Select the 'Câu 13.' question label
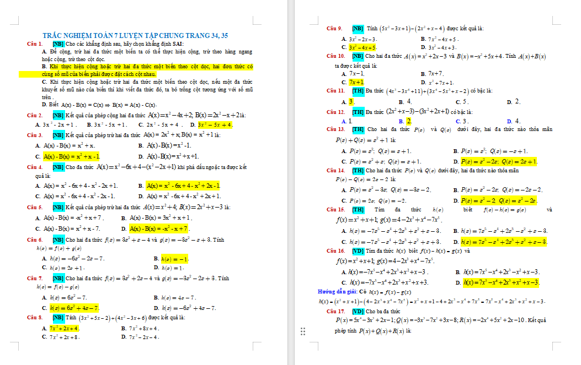The height and width of the screenshot is (365, 581). (x=335, y=129)
